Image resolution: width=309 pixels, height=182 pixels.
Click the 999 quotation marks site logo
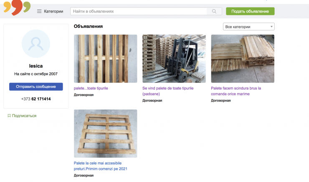click(17, 7)
